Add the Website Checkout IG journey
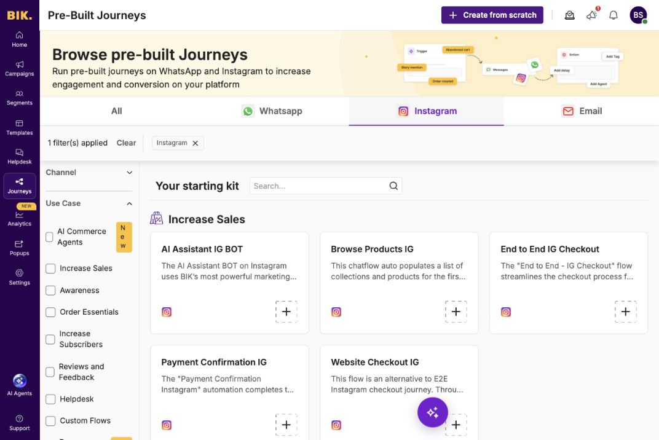 456,425
